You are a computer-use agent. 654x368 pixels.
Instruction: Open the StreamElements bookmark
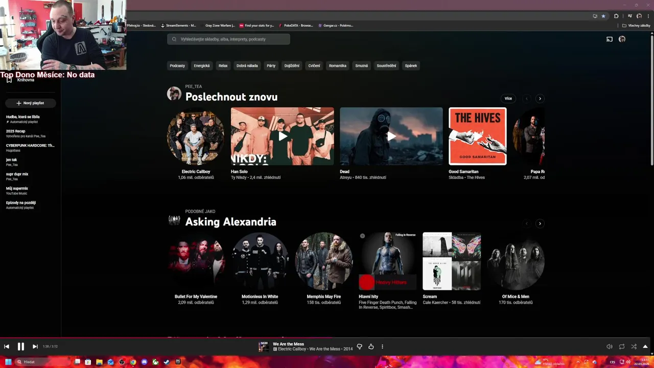click(178, 26)
